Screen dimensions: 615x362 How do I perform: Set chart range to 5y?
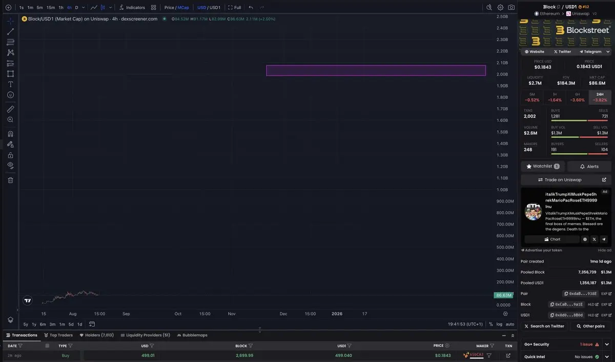(26, 324)
